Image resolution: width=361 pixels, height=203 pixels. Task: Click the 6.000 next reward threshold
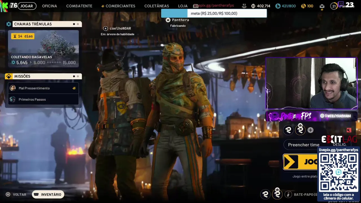[39, 63]
